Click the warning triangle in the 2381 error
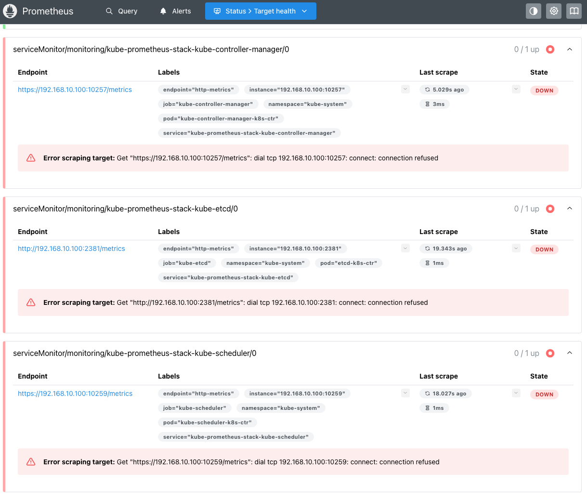Image resolution: width=587 pixels, height=498 pixels. [x=31, y=302]
